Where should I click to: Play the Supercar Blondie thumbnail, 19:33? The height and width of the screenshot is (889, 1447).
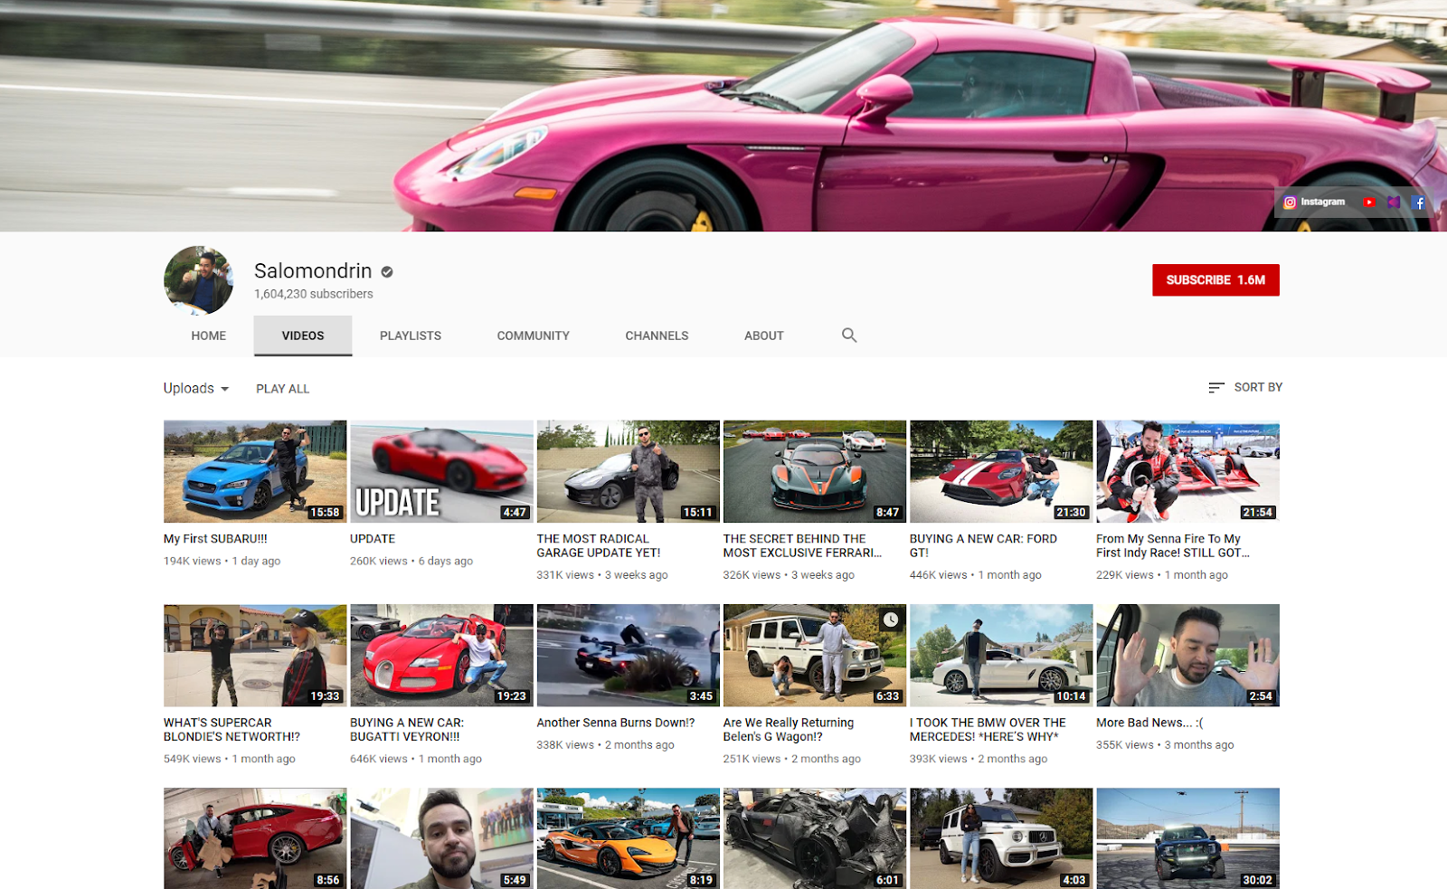click(255, 656)
